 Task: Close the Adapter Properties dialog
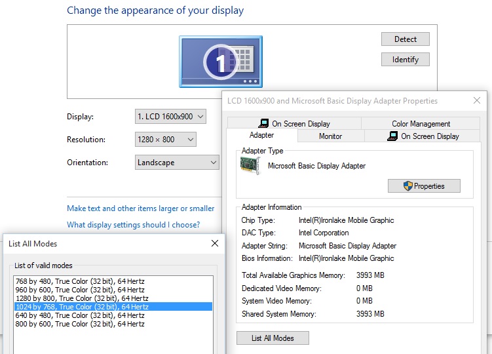point(477,100)
